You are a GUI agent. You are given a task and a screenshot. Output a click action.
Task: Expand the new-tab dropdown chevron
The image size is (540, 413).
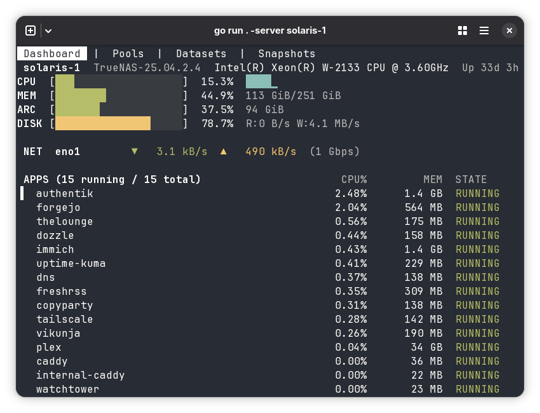coord(48,31)
